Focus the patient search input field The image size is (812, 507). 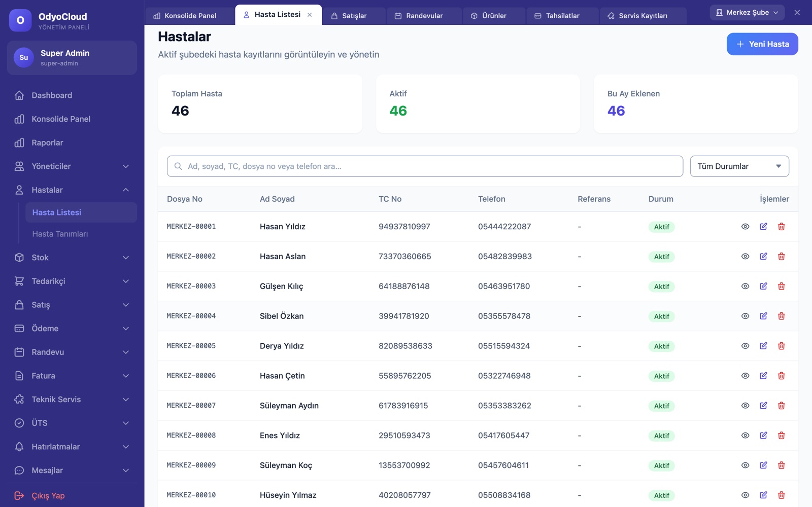tap(425, 166)
